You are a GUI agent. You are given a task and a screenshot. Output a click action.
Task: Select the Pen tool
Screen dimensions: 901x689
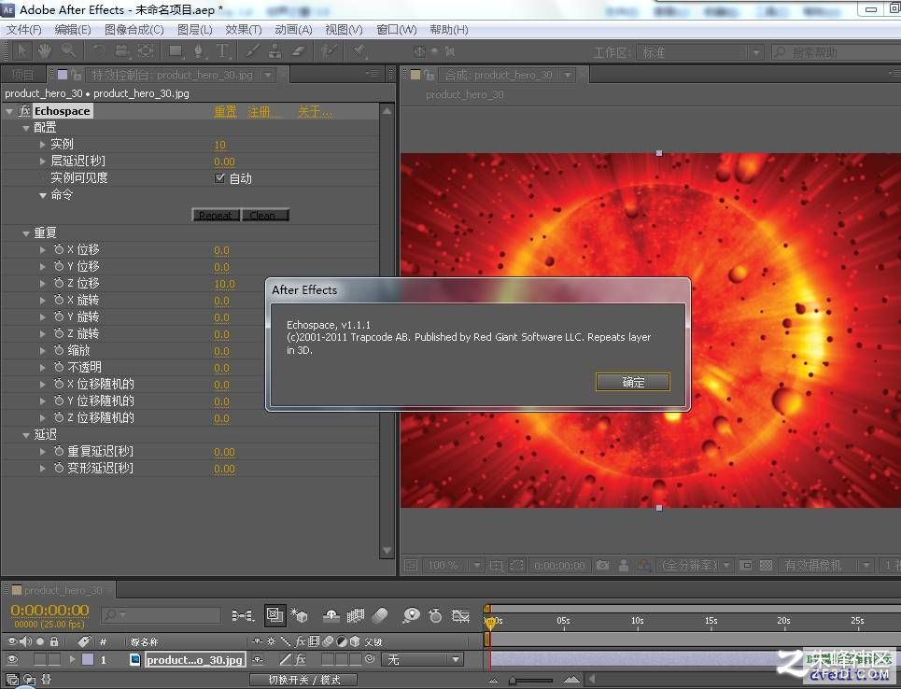pos(199,51)
